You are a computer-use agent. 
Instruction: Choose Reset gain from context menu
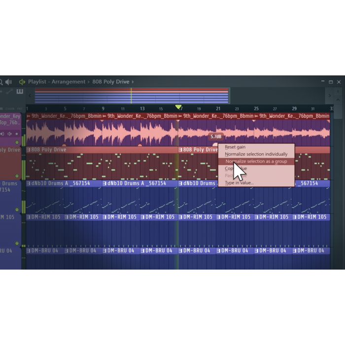coord(235,147)
